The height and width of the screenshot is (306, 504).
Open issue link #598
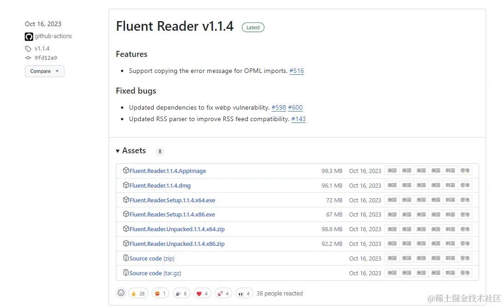pyautogui.click(x=279, y=107)
